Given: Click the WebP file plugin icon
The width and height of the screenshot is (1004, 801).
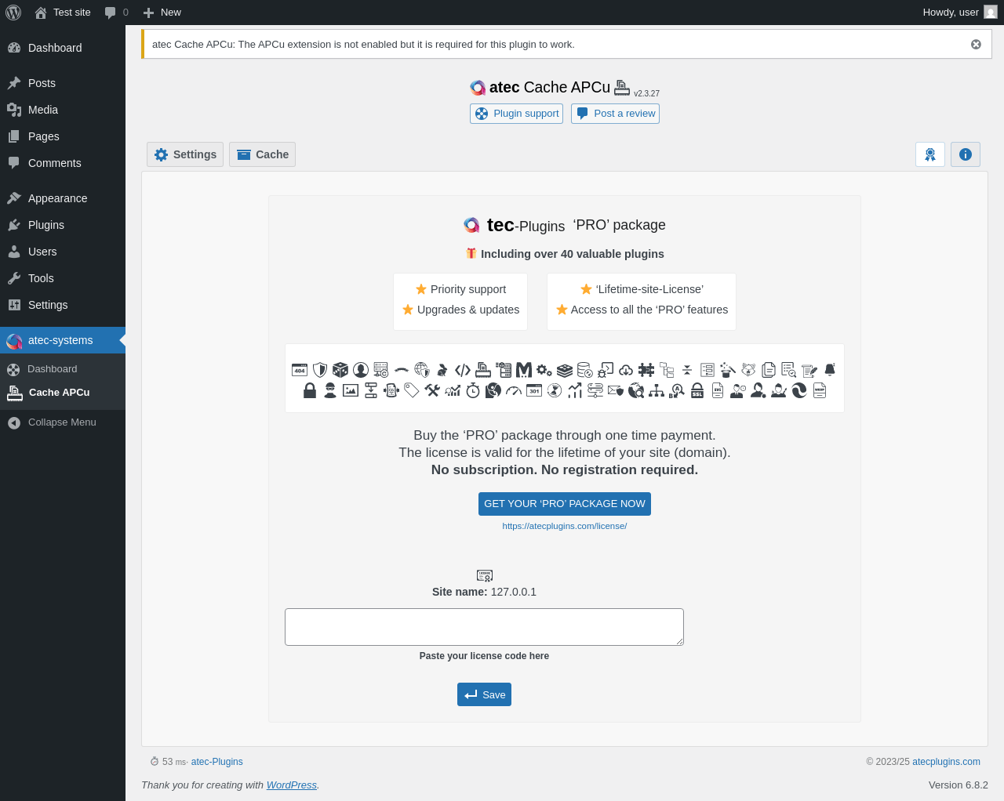Looking at the screenshot, I should pyautogui.click(x=820, y=390).
